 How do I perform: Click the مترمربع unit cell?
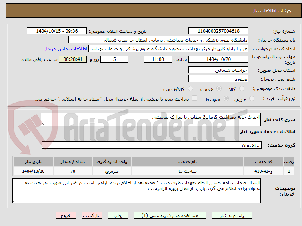click(112, 171)
